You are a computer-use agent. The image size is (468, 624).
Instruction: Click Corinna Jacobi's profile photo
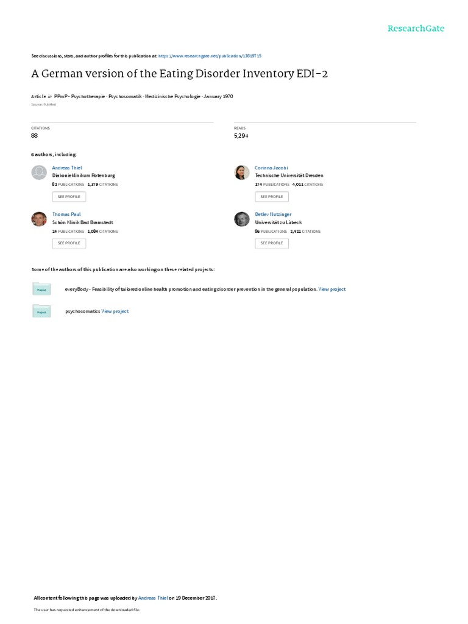point(241,172)
